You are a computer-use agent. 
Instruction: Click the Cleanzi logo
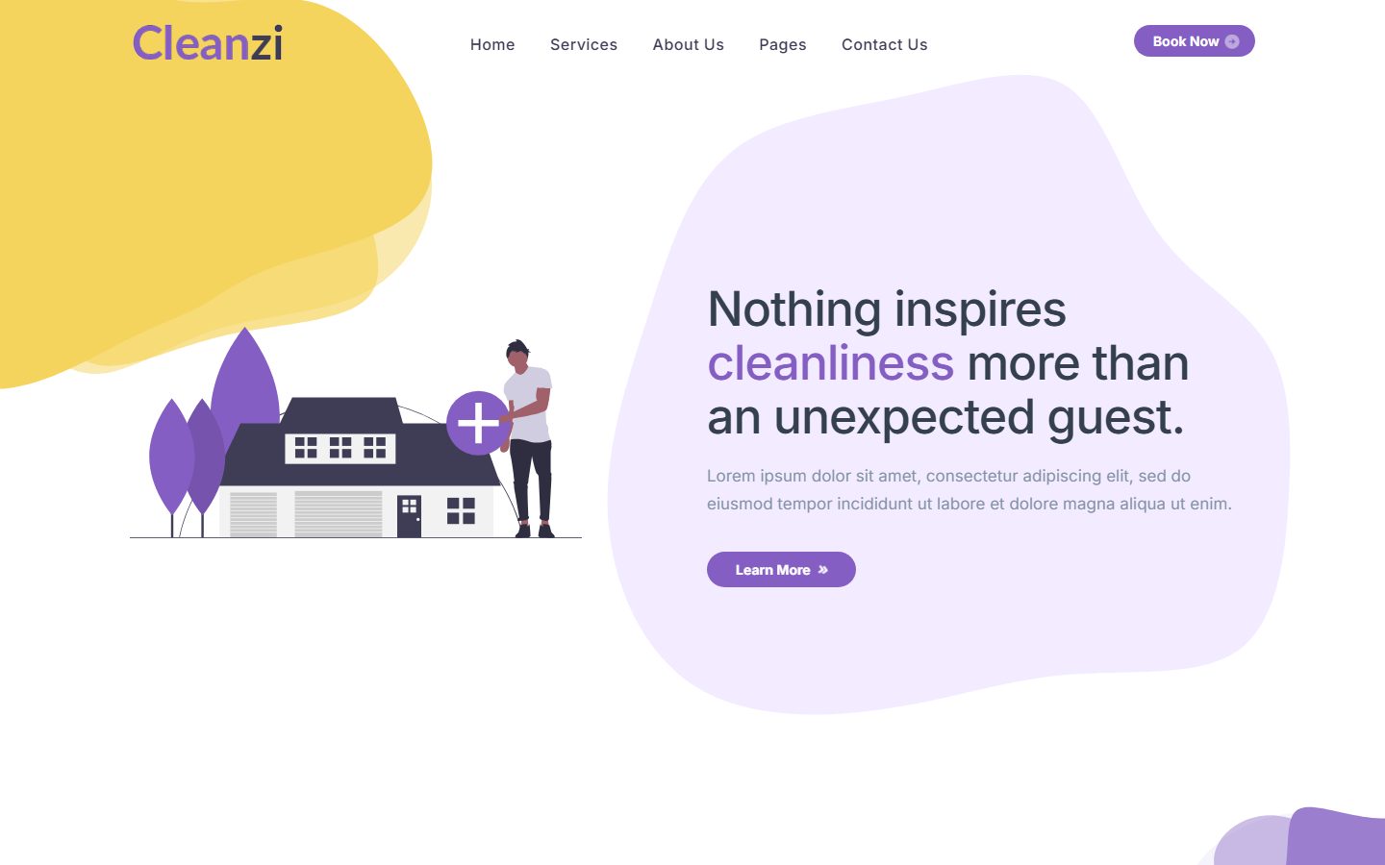point(208,43)
